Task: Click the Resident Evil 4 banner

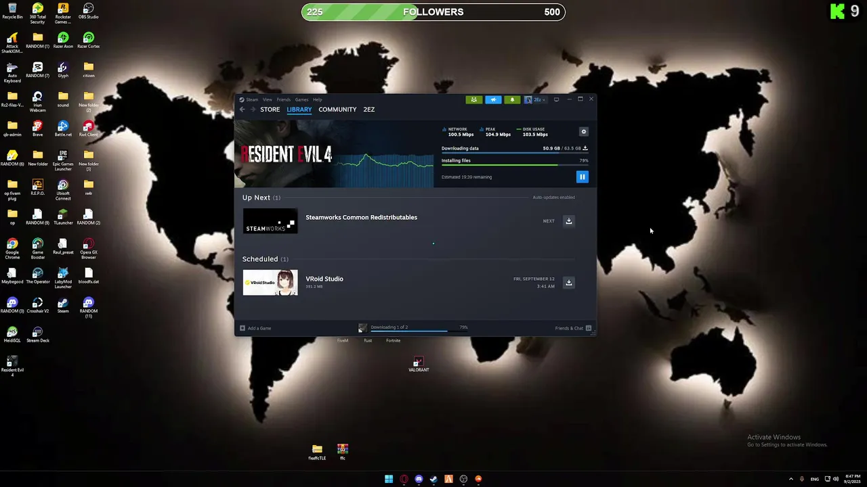Action: coord(334,155)
